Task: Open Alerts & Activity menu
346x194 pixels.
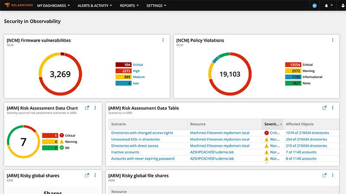Action: pyautogui.click(x=95, y=6)
